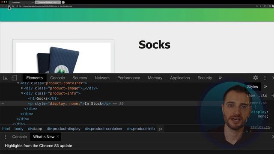
Task: Click body in the breadcrumb trail
Action: 19,129
